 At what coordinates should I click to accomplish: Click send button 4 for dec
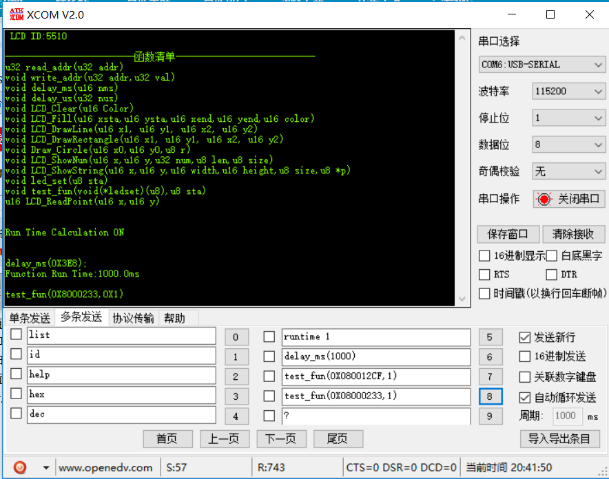pyautogui.click(x=236, y=416)
